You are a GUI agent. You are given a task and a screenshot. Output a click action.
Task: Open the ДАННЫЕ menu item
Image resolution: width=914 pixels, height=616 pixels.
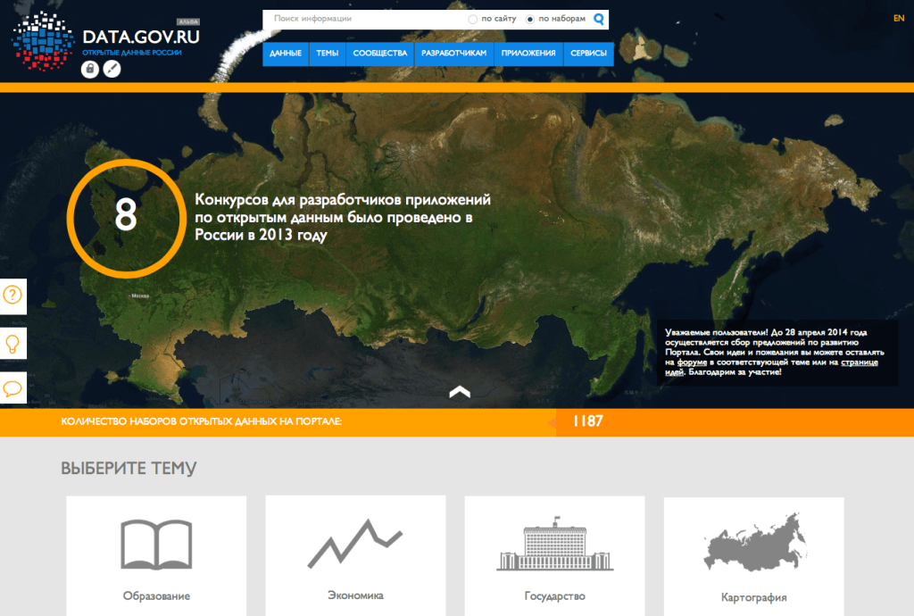tap(286, 54)
